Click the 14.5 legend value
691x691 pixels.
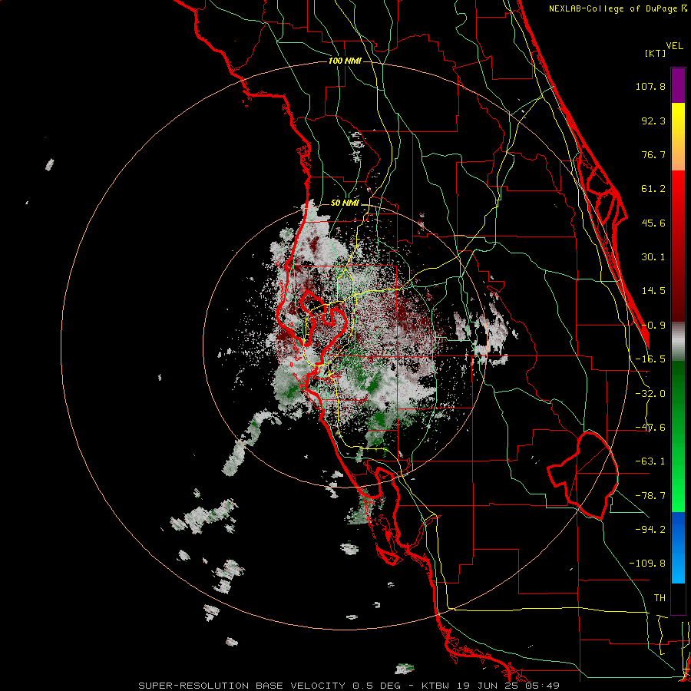[x=653, y=291]
